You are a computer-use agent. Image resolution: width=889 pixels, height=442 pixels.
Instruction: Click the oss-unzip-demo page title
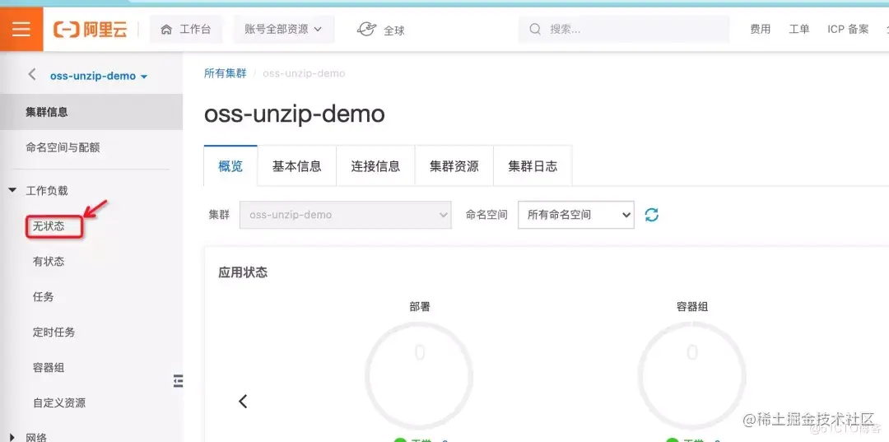(x=294, y=114)
